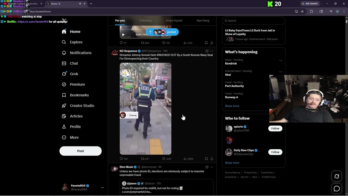
Task: Open Notifications in the sidebar
Action: point(77,53)
